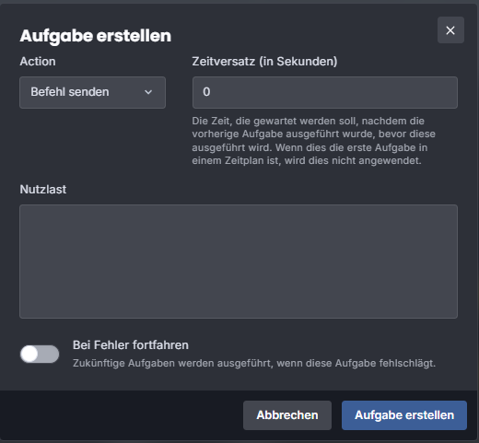Click the Zukünftige Aufgaben description text
Image resolution: width=479 pixels, height=443 pixels.
click(254, 363)
